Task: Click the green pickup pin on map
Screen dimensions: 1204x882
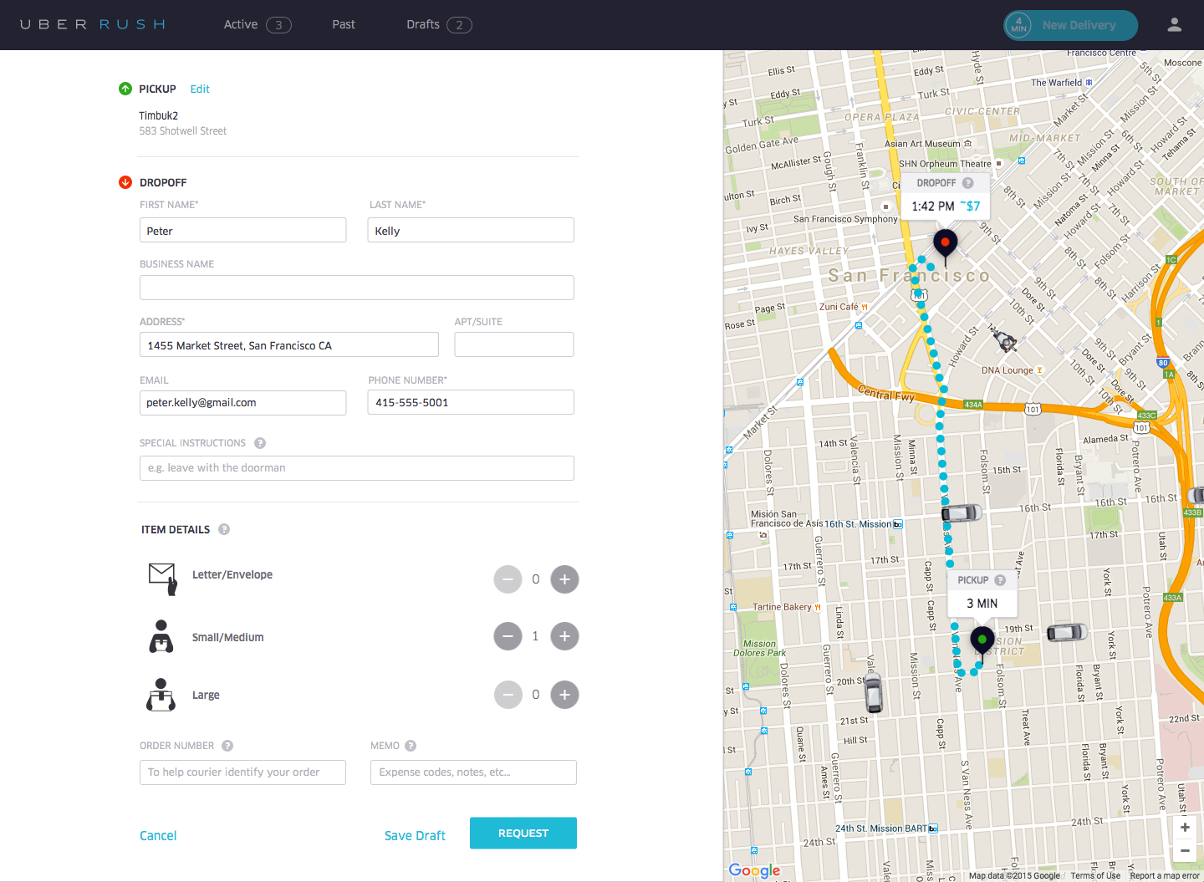Action: point(982,640)
